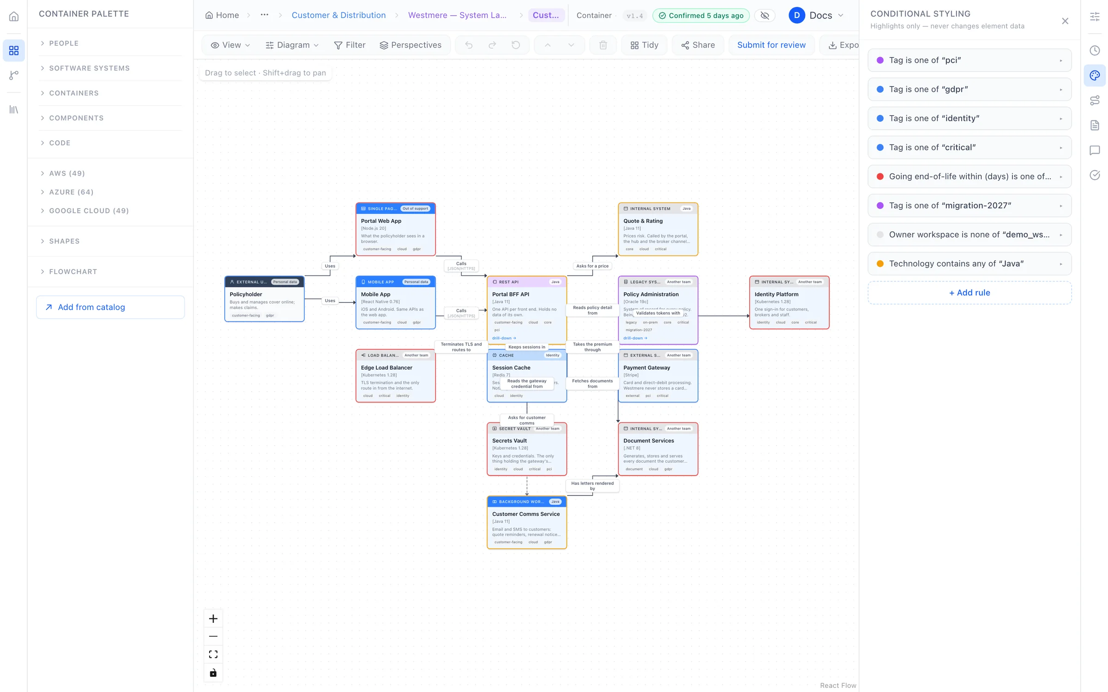Viewport: 1108px width, 692px height.
Task: Click Submit for review
Action: coord(771,45)
